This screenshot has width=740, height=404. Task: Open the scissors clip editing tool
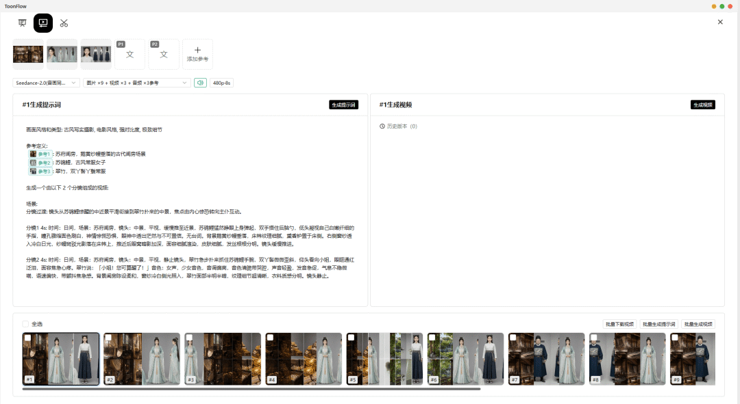point(64,23)
